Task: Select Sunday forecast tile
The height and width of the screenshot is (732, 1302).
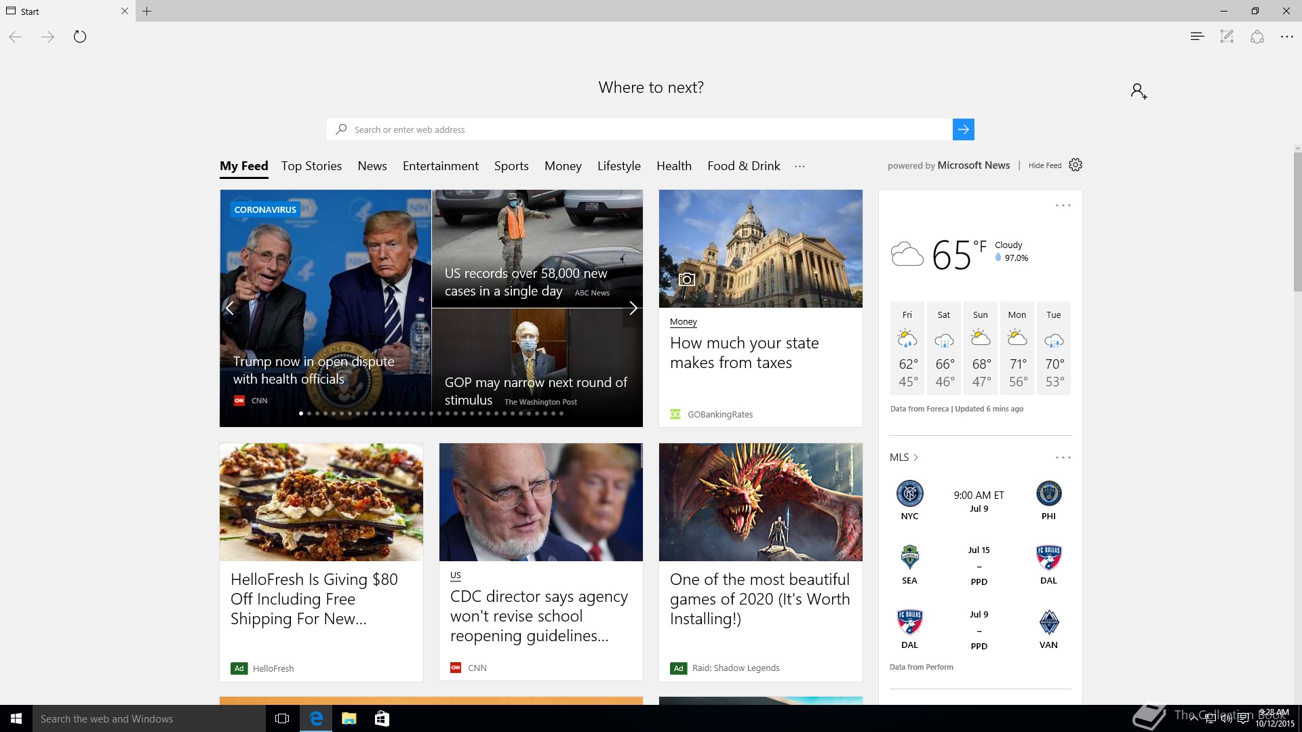Action: pyautogui.click(x=981, y=348)
